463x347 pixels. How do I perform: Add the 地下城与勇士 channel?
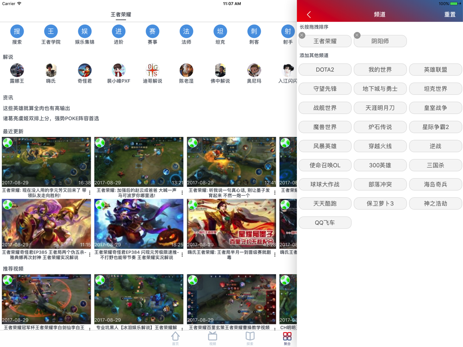(x=380, y=89)
